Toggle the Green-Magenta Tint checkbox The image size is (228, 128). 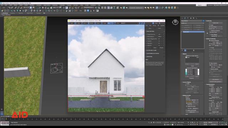coord(146,39)
